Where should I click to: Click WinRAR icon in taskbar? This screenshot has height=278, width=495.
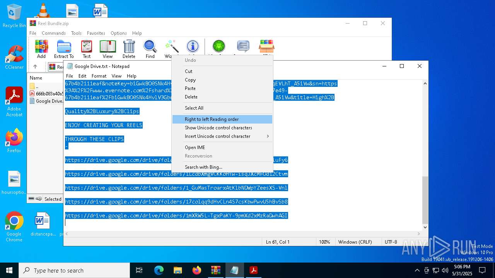click(x=216, y=270)
